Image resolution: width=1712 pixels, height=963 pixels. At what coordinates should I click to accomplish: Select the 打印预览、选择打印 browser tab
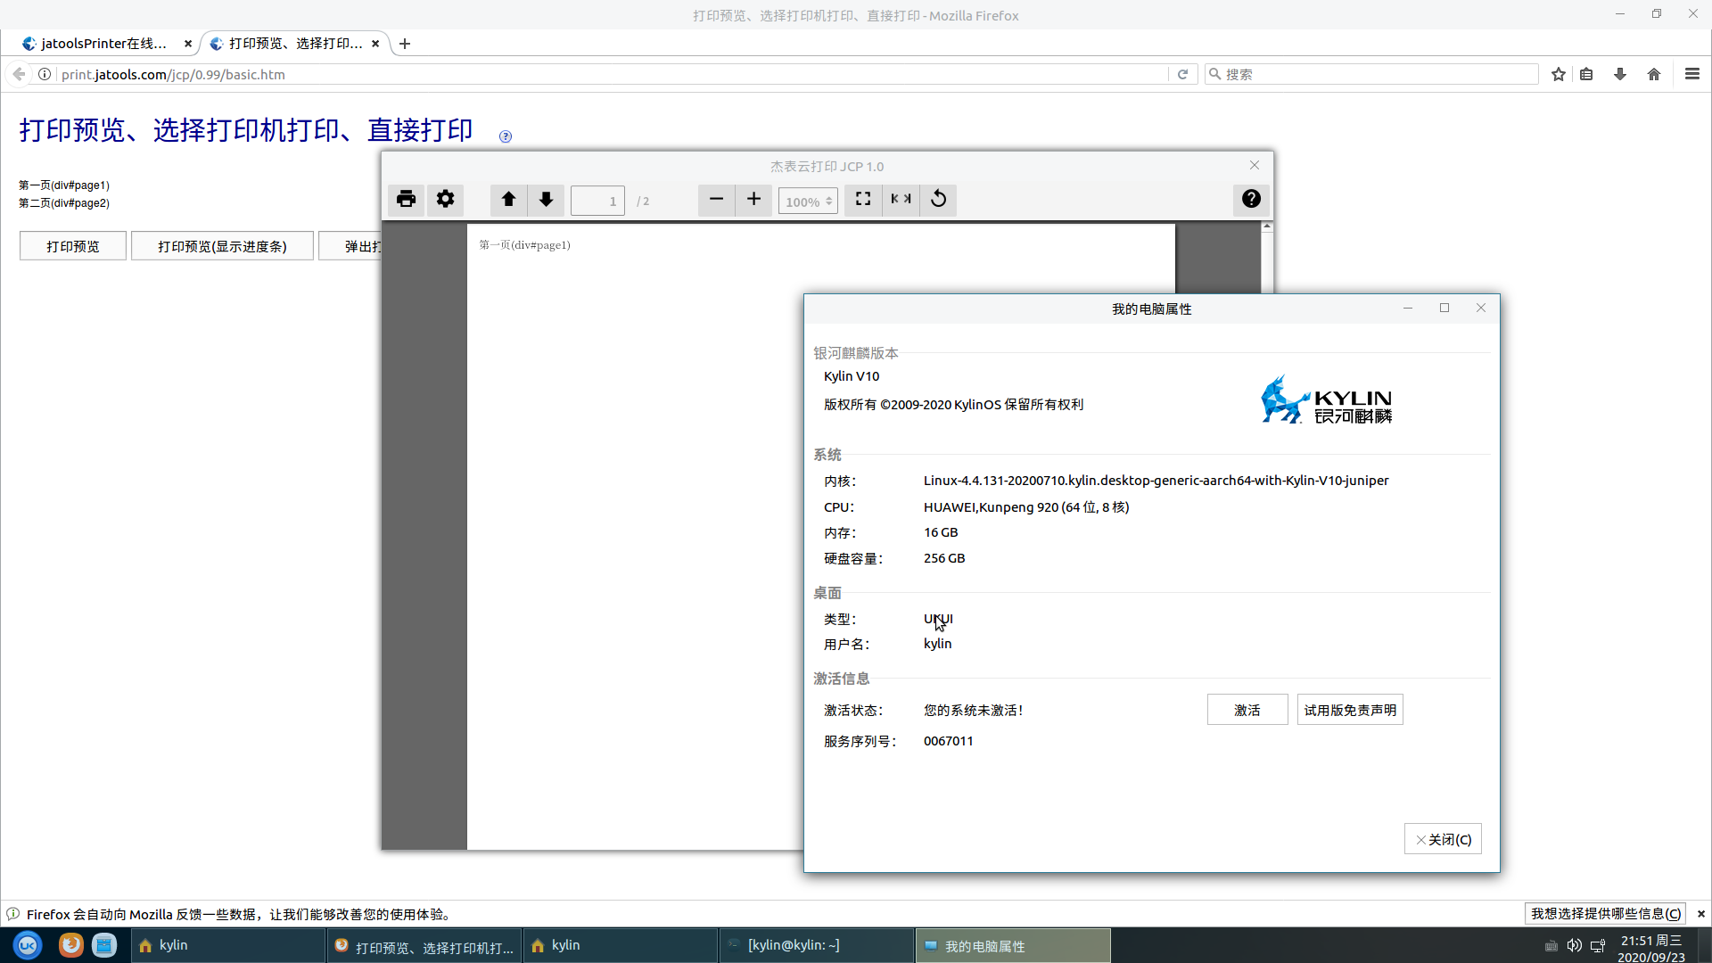294,43
